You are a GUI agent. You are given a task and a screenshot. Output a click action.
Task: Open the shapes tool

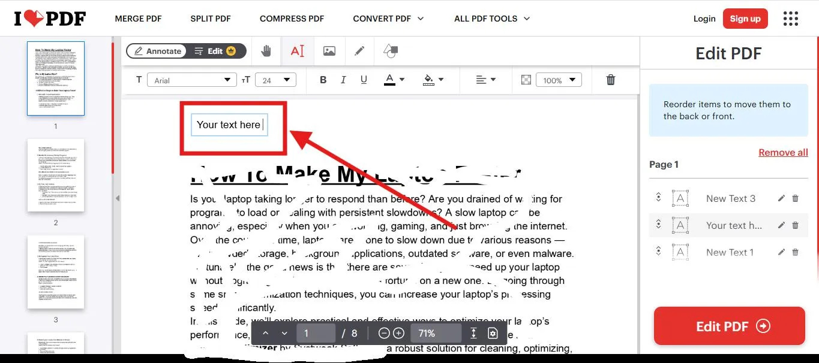tap(391, 51)
